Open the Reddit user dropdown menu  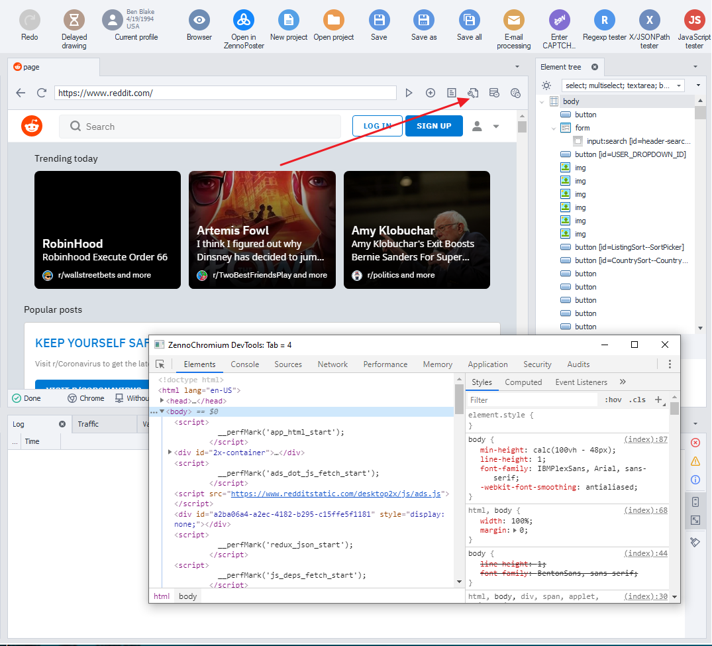[x=485, y=127]
